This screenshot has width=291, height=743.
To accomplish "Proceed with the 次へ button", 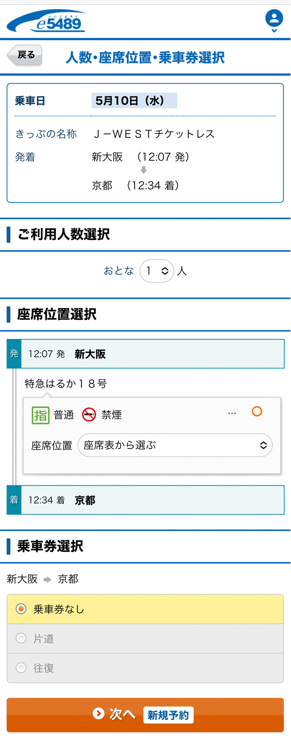I will [145, 715].
